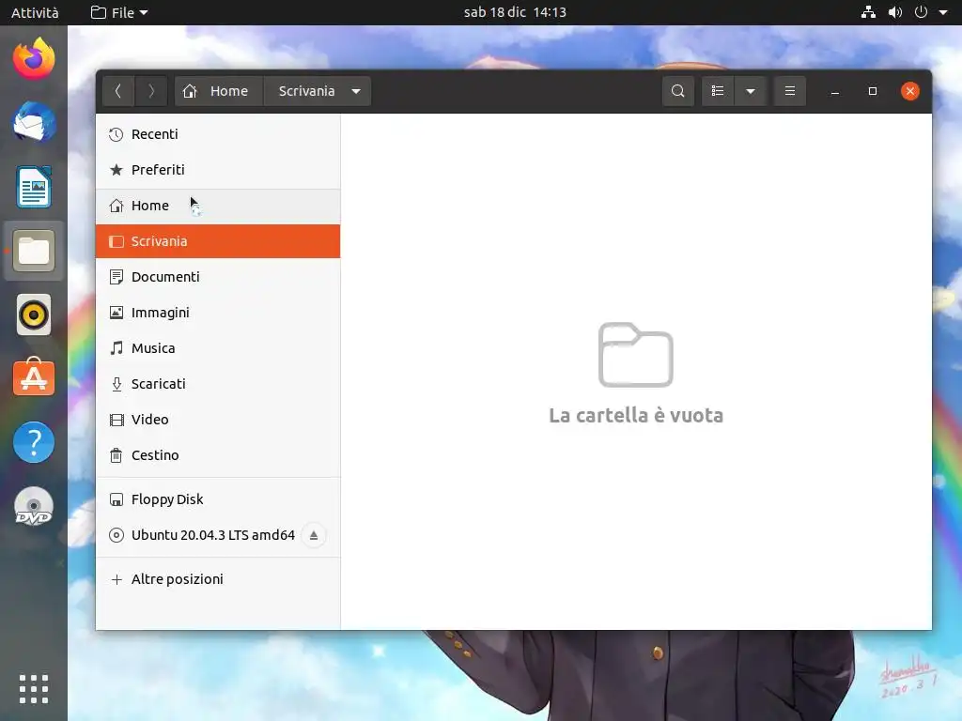Click the volume icon in top bar
The width and height of the screenshot is (962, 721).
pyautogui.click(x=895, y=12)
